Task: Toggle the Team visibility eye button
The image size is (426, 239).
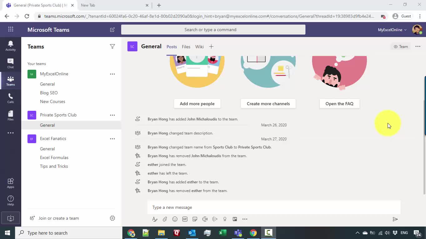Action: (x=400, y=47)
